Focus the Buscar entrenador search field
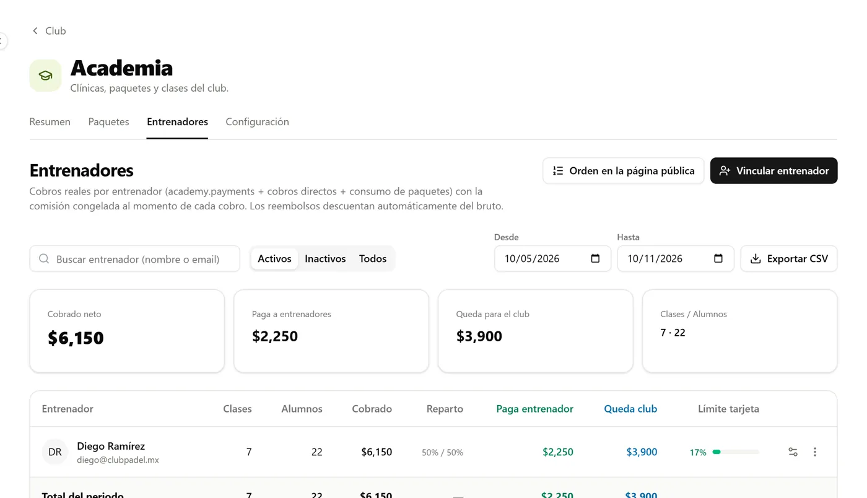The width and height of the screenshot is (867, 498). tap(134, 259)
